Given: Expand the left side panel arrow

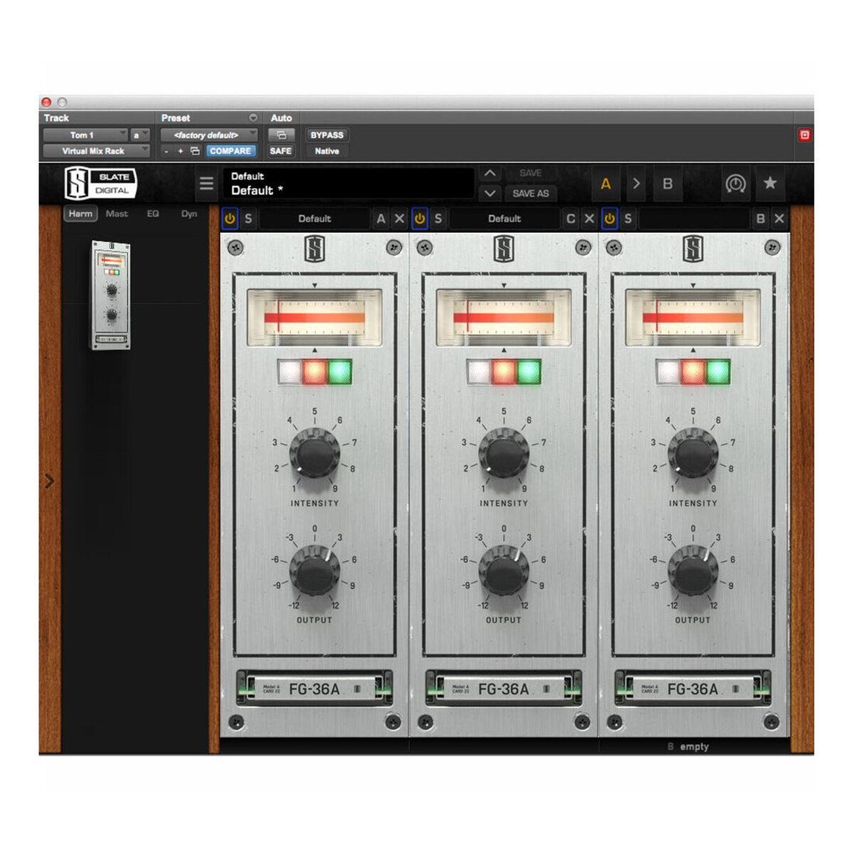Looking at the screenshot, I should pos(49,482).
